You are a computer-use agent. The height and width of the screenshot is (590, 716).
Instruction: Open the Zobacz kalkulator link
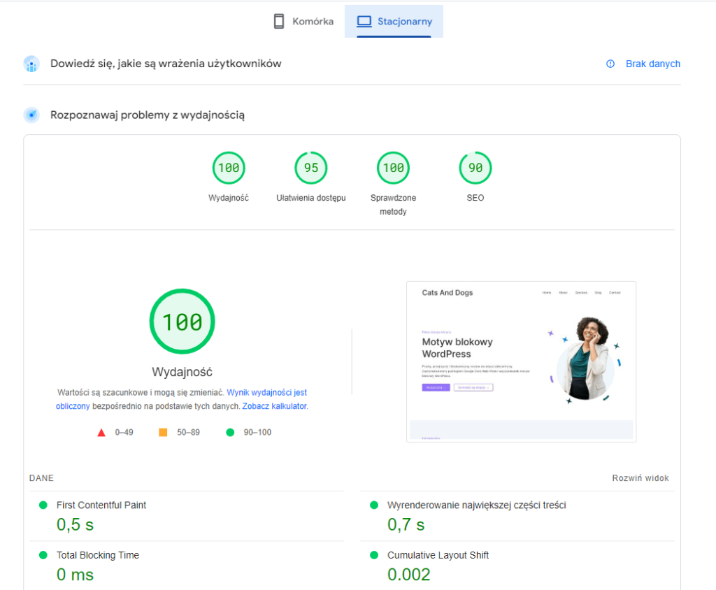(x=274, y=406)
